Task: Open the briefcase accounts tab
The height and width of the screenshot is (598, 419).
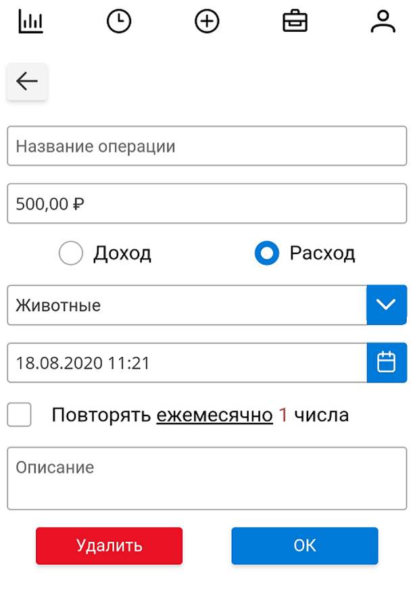Action: tap(295, 22)
